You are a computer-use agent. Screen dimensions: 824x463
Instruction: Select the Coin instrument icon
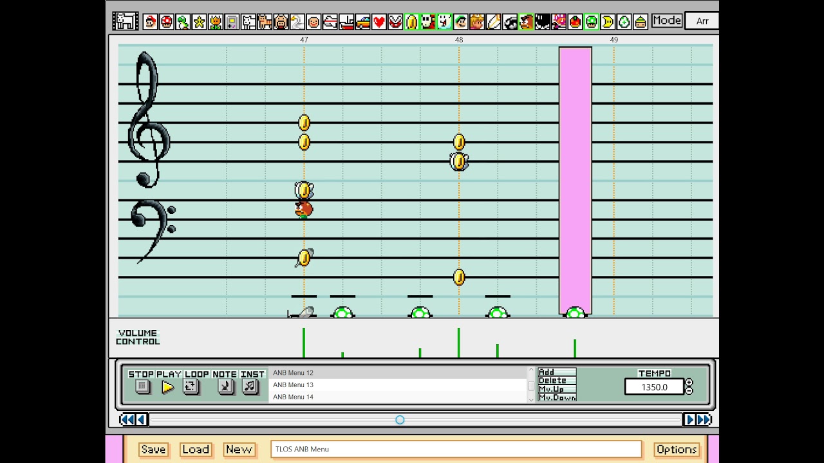click(x=411, y=21)
